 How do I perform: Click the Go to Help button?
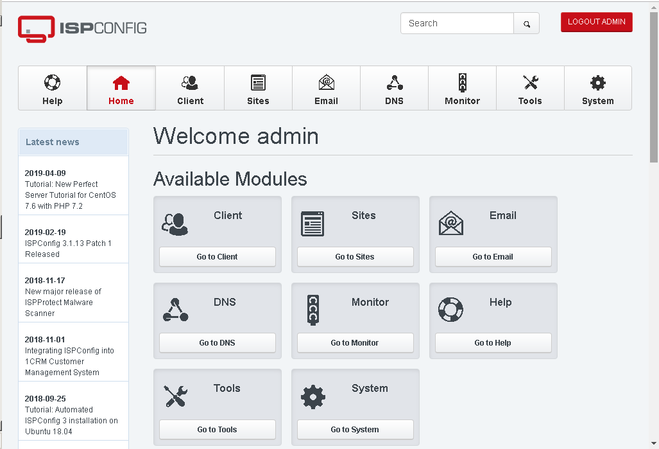(493, 343)
